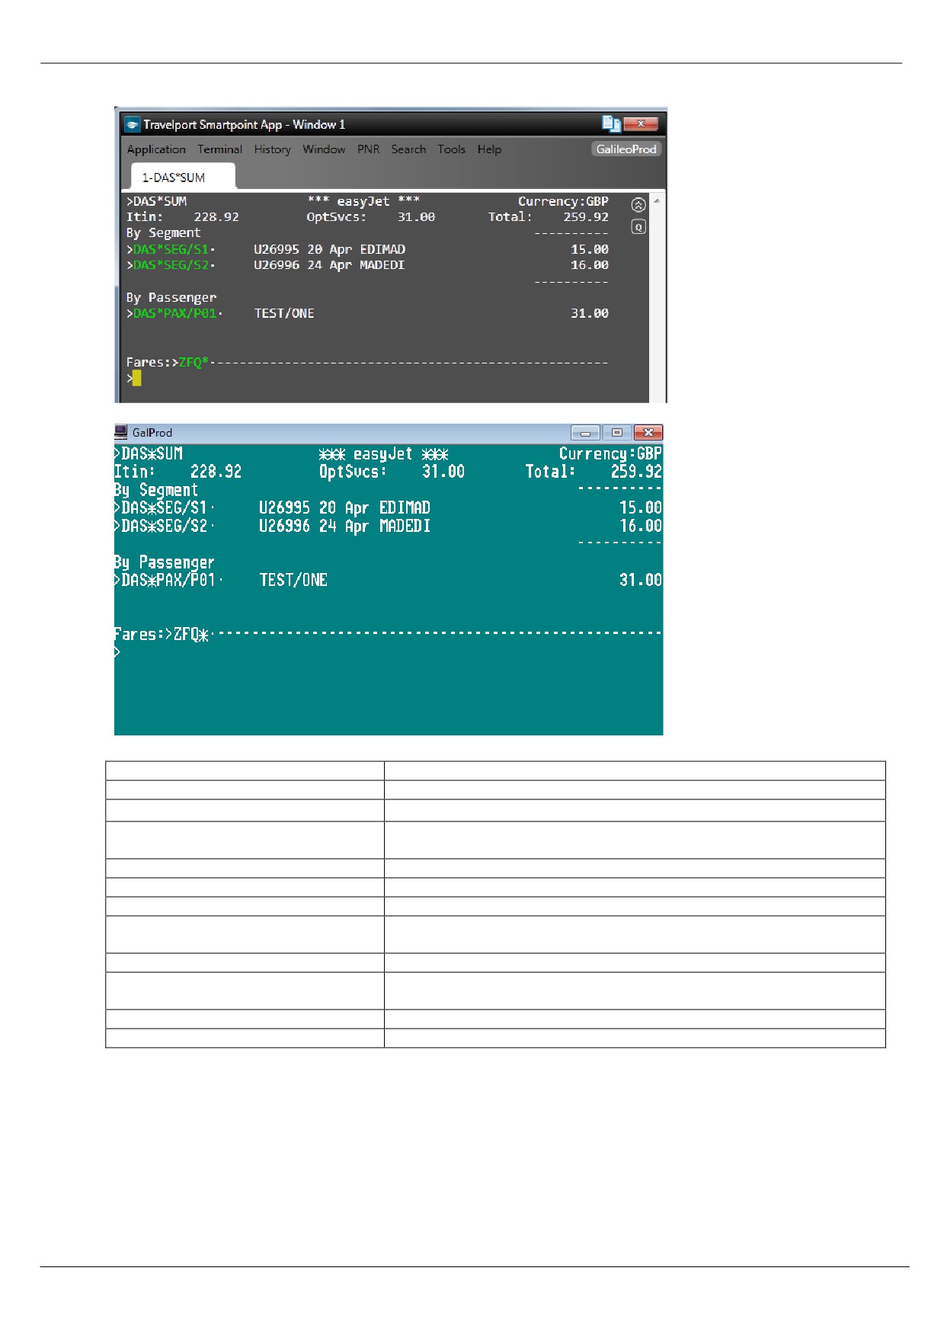Click 'DAS*PAX/P01' line in GalProd window
Image resolution: width=944 pixels, height=1335 pixels.
(x=168, y=580)
